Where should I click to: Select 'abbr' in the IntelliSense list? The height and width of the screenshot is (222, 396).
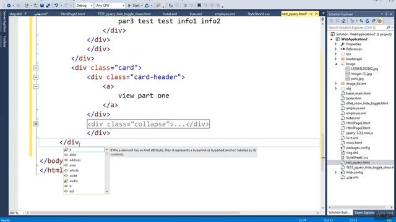tap(73, 155)
